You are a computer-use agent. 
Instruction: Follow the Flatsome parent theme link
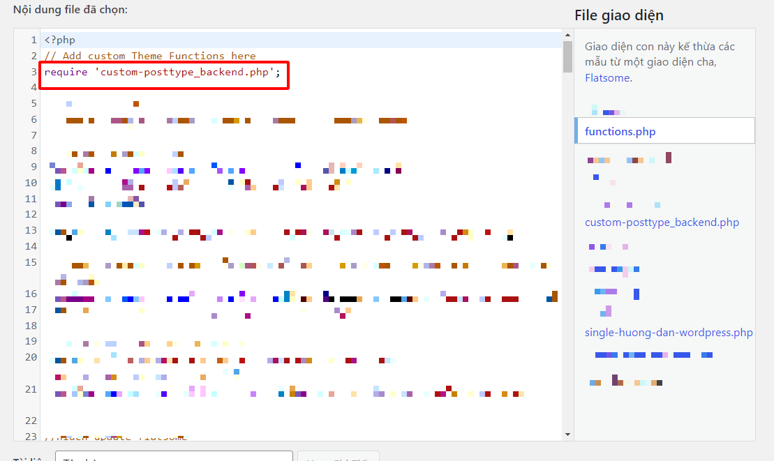tap(607, 78)
